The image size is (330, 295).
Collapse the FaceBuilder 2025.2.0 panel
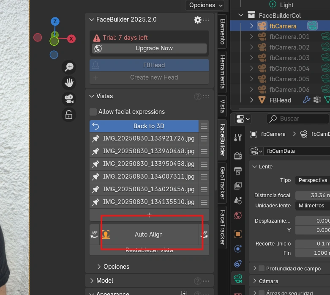click(x=92, y=19)
